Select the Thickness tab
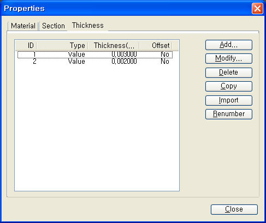Image resolution: width=266 pixels, height=223 pixels. tap(88, 26)
